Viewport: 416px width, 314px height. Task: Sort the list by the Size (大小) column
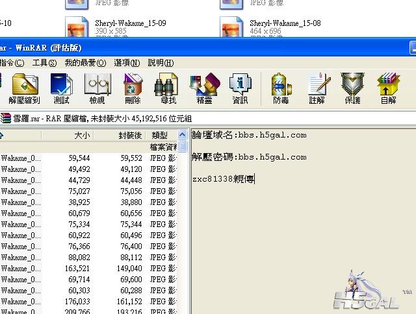coord(68,136)
